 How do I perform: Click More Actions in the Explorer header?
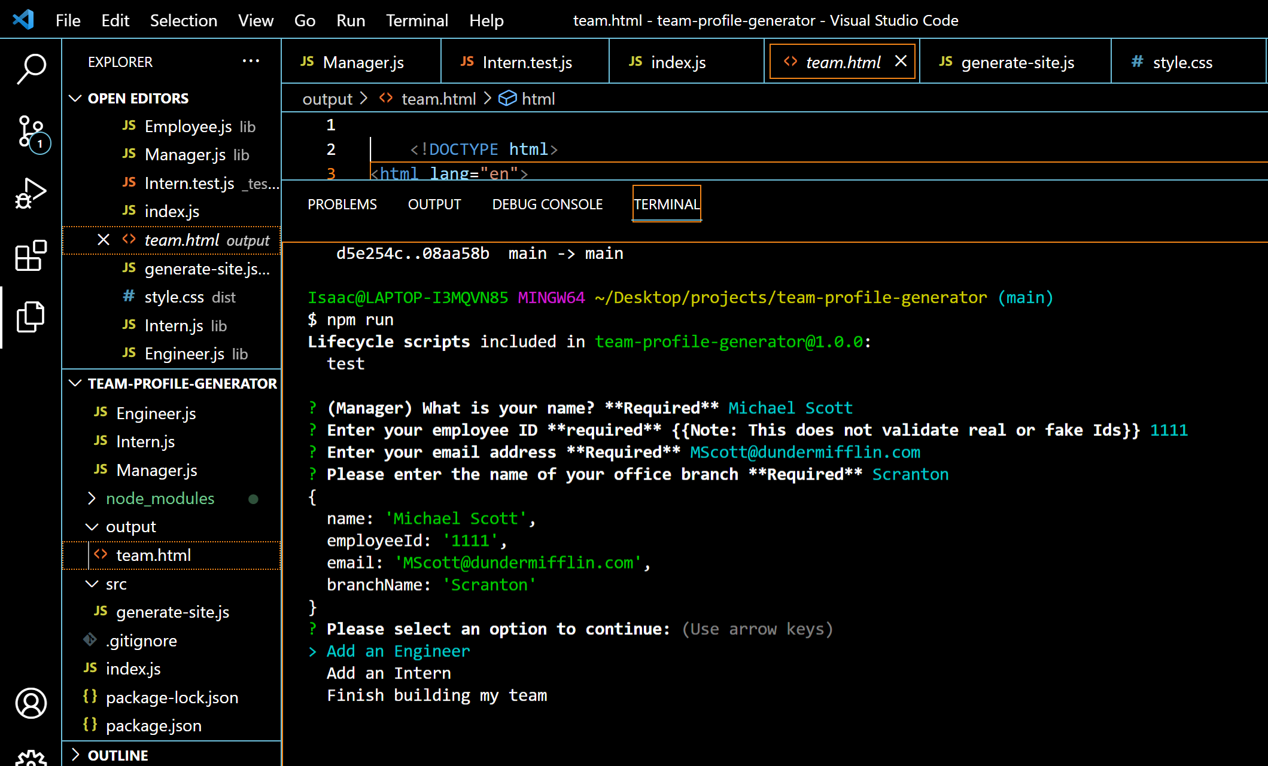251,61
